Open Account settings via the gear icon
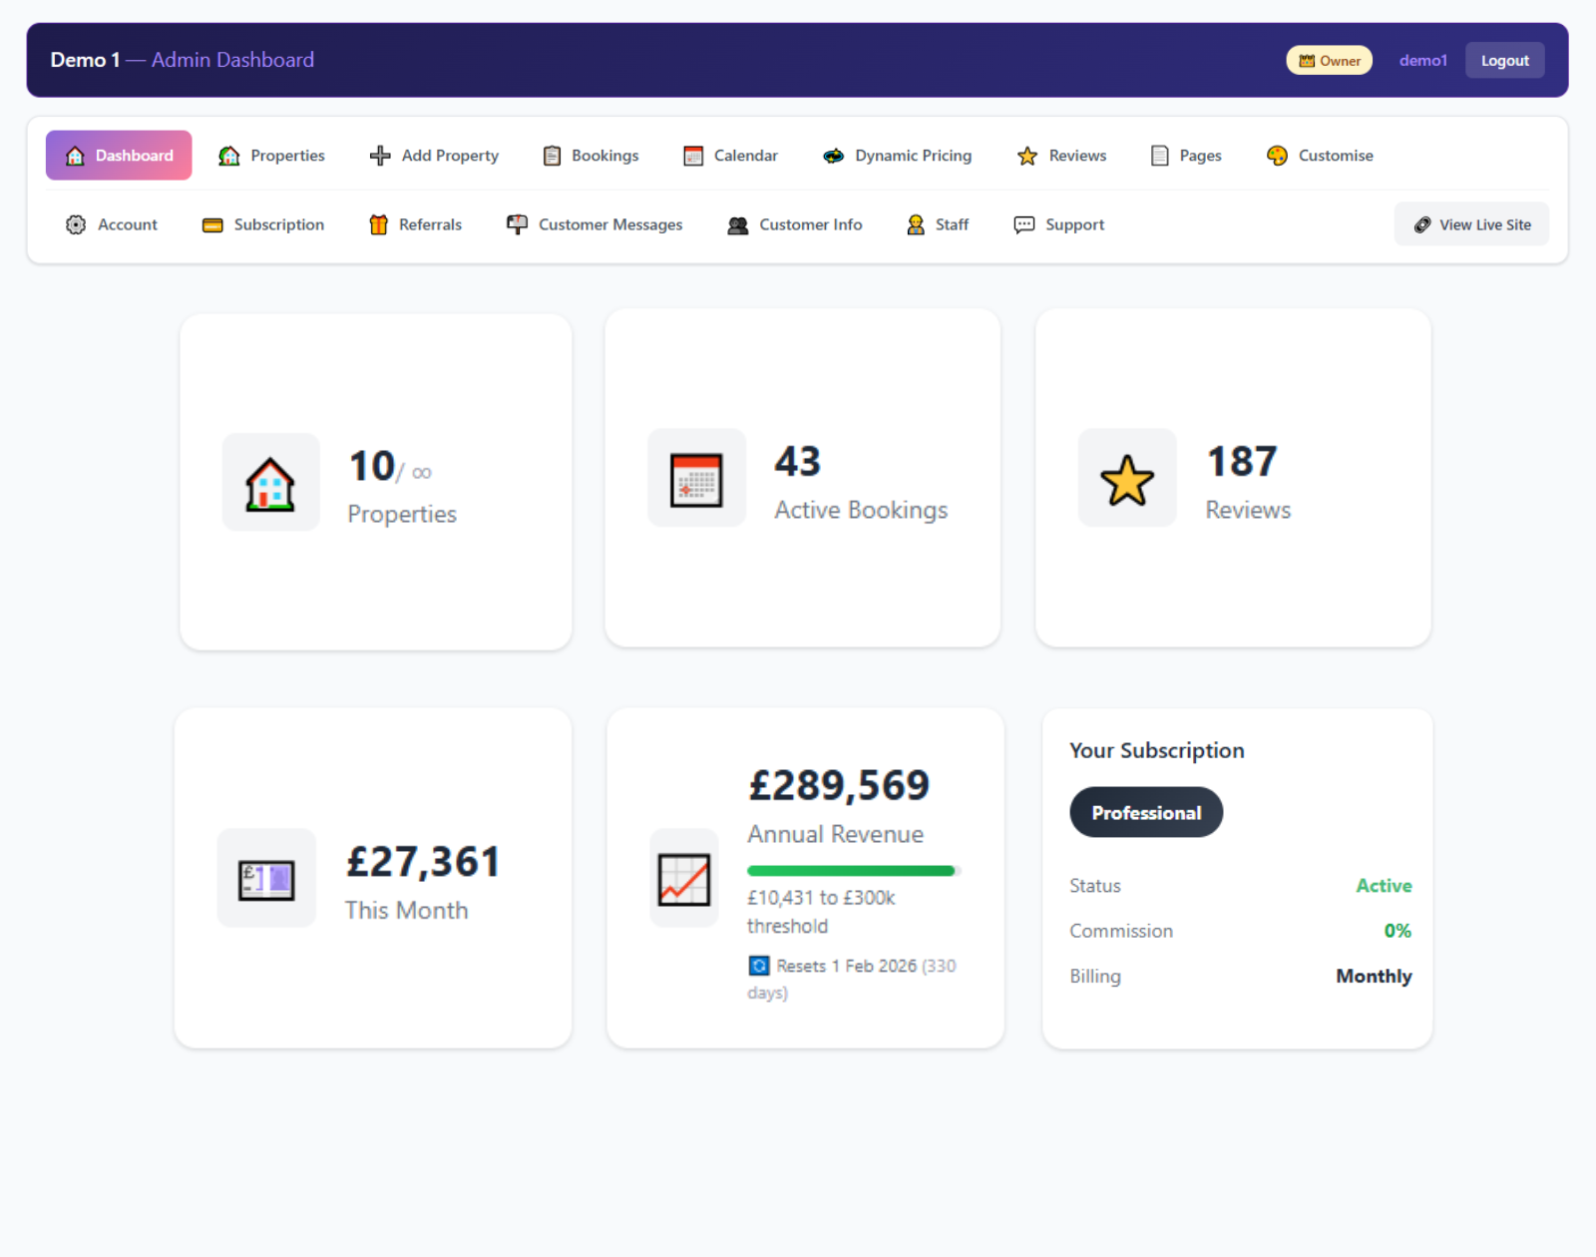 [75, 224]
